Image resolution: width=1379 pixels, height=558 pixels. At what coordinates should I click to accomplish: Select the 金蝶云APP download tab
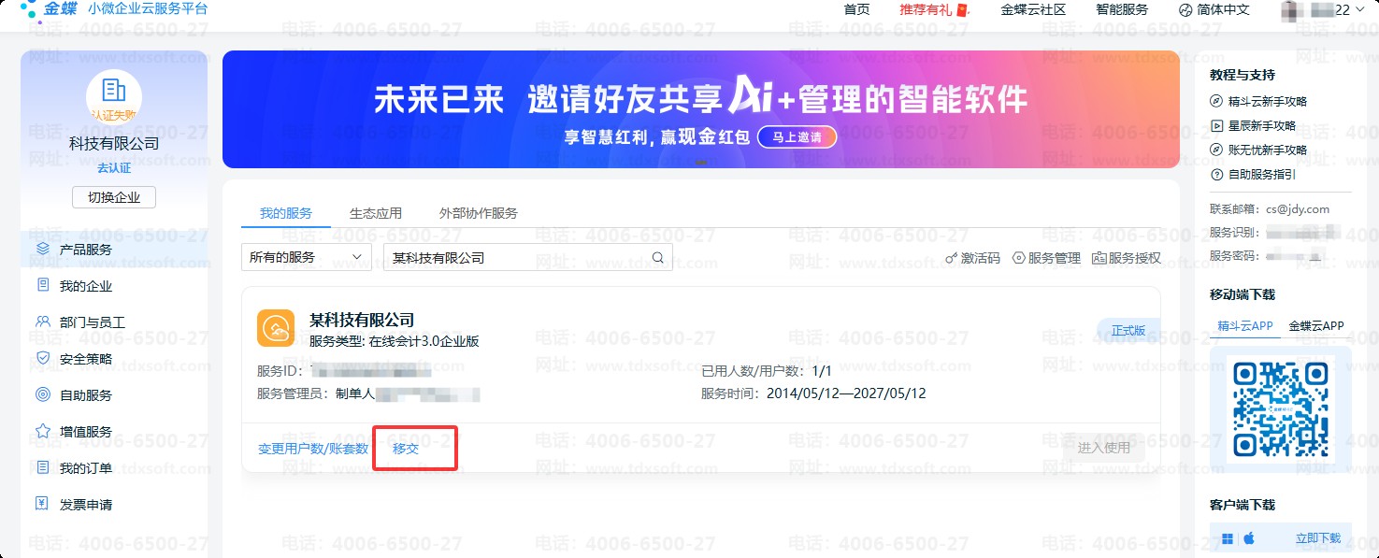coord(1315,325)
